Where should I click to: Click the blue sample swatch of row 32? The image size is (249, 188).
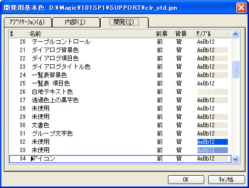(213, 142)
